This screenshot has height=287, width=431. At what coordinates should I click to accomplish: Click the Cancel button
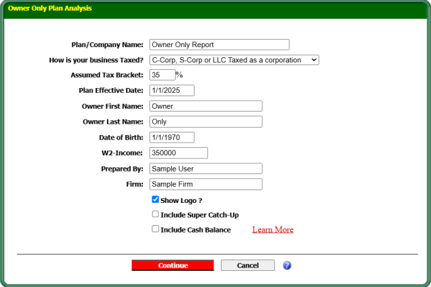[248, 265]
